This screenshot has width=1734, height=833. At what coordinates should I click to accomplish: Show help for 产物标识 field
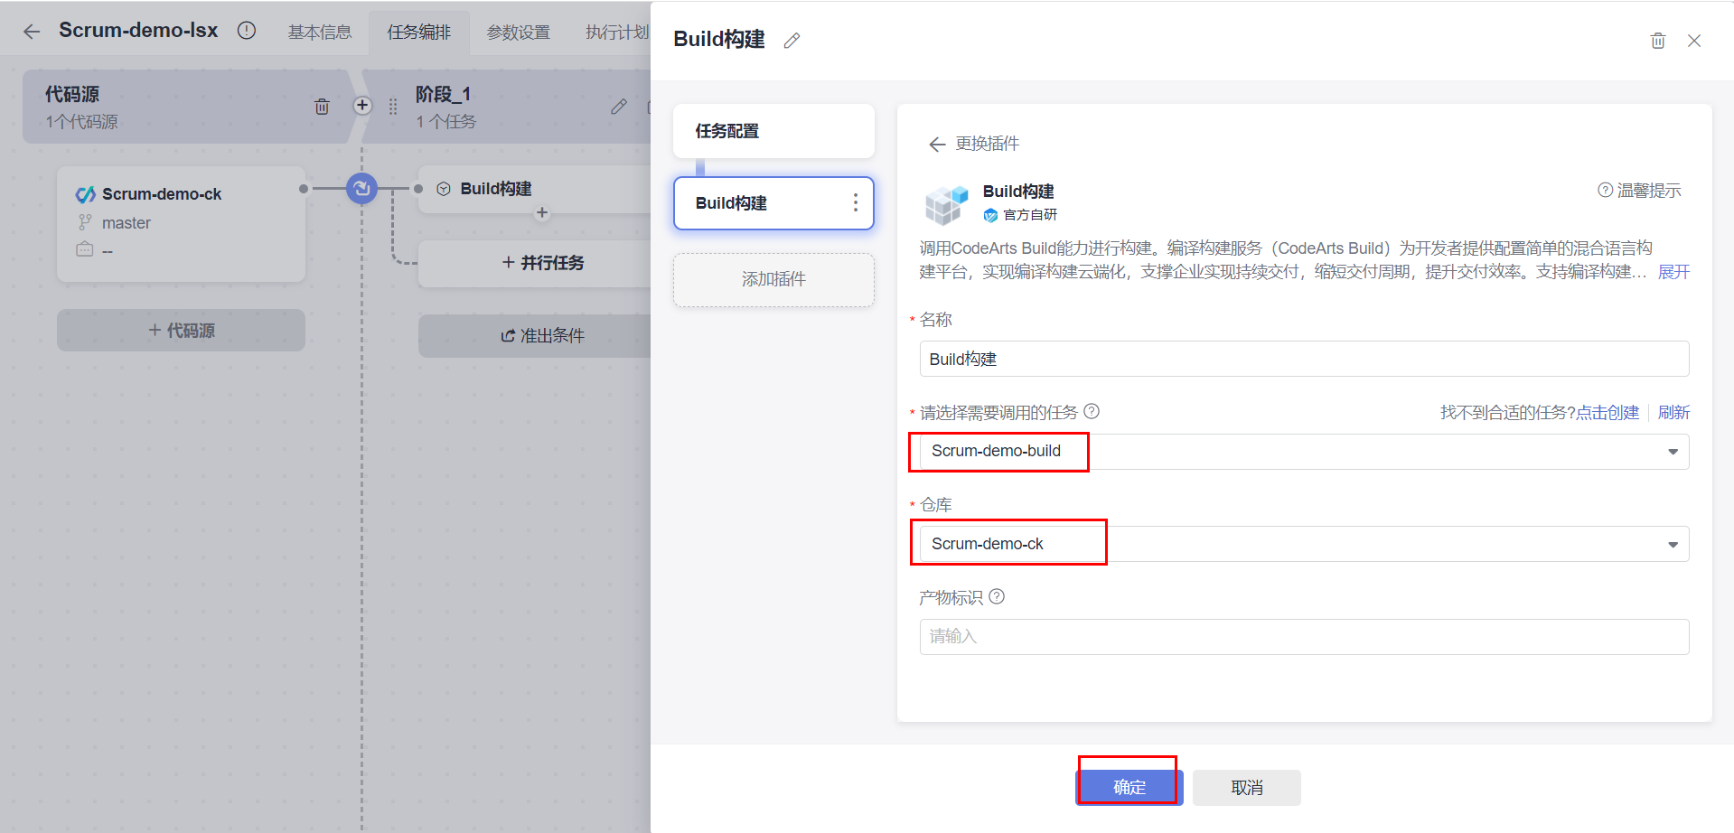997,597
